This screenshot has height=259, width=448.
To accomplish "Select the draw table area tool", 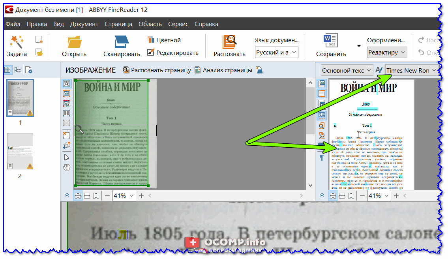I will click(x=66, y=113).
